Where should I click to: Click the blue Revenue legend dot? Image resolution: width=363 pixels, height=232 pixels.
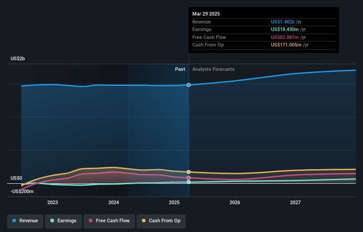pyautogui.click(x=14, y=220)
